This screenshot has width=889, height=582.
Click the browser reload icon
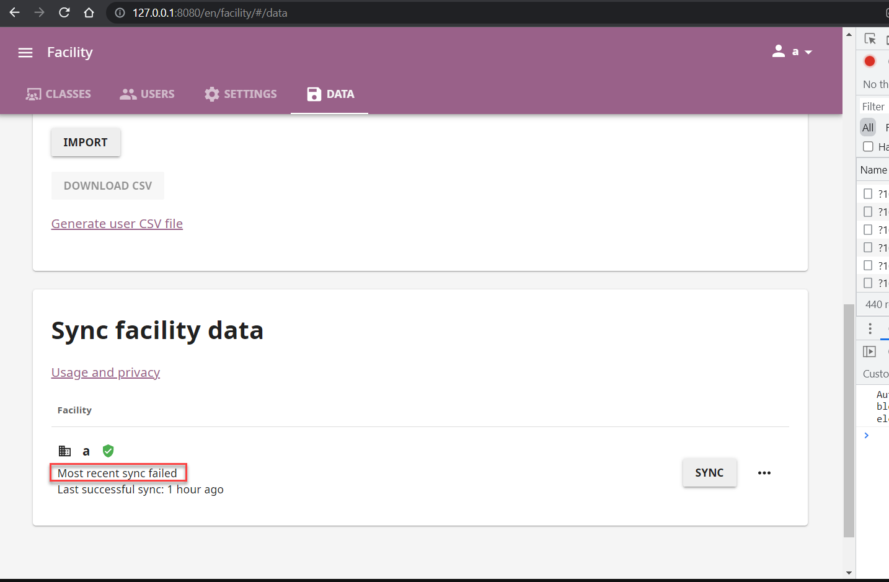64,12
